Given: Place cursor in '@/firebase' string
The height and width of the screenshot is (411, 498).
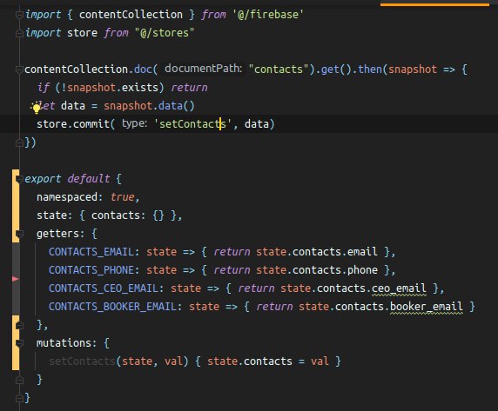Looking at the screenshot, I should click(268, 15).
